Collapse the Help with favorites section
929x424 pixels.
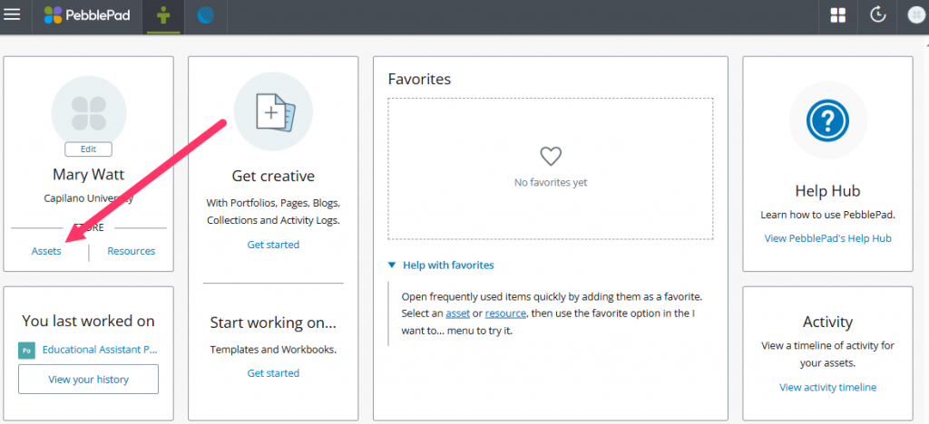442,265
